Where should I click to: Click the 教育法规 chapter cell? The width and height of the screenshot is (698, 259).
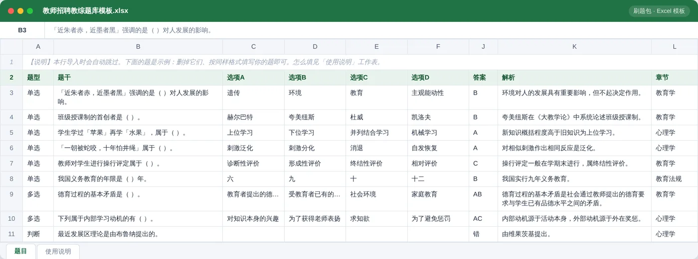[x=675, y=179]
